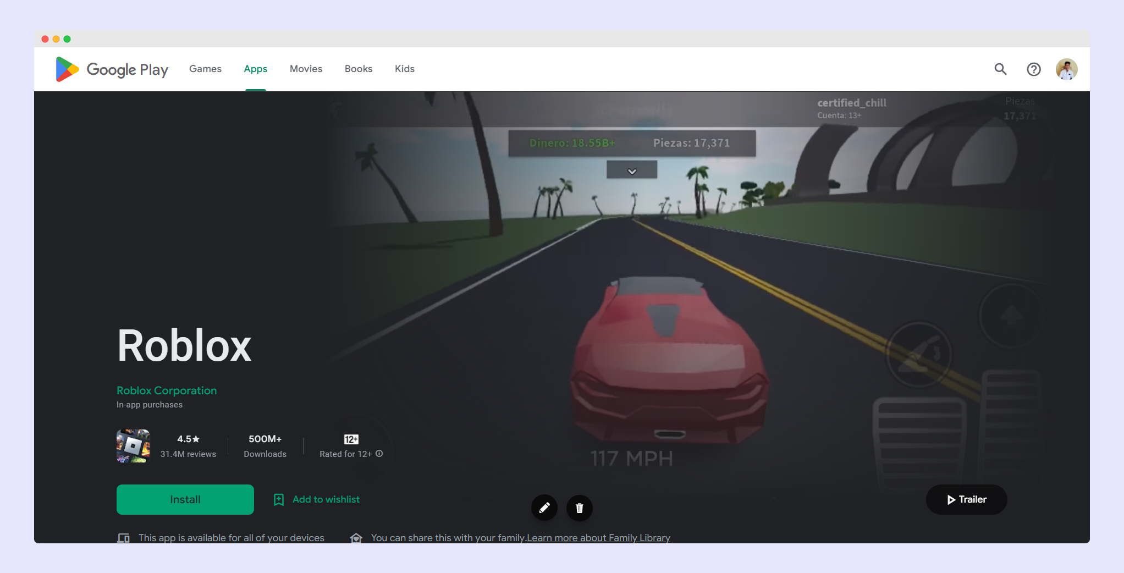Click the Family Library sharing icon
Screen dimensions: 1124x573
[x=357, y=538]
